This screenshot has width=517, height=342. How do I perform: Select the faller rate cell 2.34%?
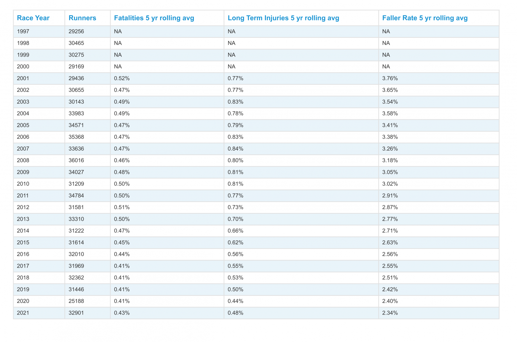click(390, 313)
